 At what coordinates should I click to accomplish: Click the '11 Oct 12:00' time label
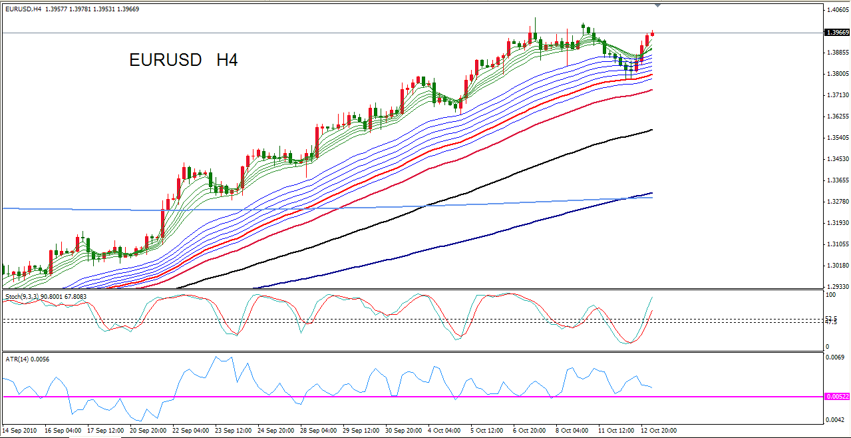[617, 431]
